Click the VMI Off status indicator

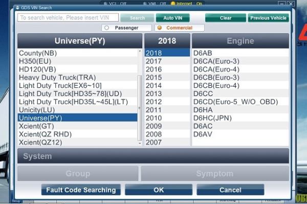[155, 4]
